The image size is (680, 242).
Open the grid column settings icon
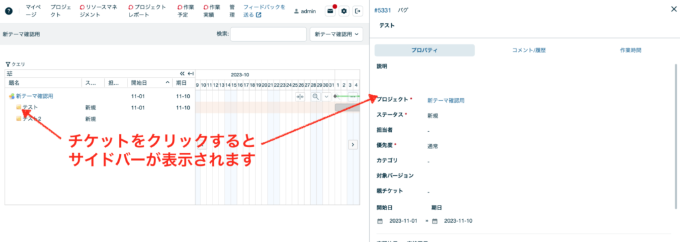point(9,74)
